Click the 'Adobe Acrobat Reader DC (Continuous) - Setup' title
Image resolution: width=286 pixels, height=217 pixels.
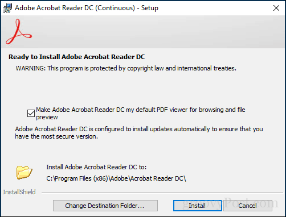coord(87,8)
